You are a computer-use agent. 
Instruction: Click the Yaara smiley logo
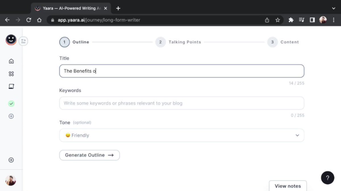[x=11, y=40]
